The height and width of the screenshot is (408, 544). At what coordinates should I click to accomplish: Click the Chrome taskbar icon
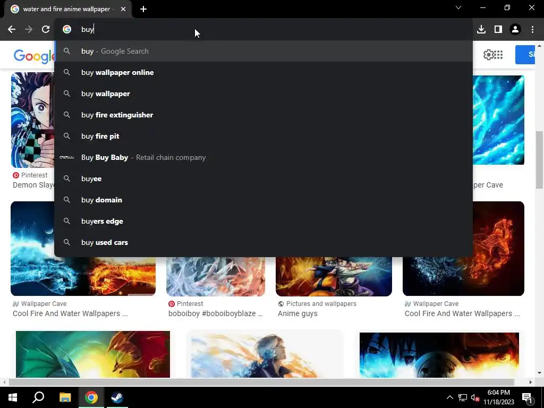91,397
